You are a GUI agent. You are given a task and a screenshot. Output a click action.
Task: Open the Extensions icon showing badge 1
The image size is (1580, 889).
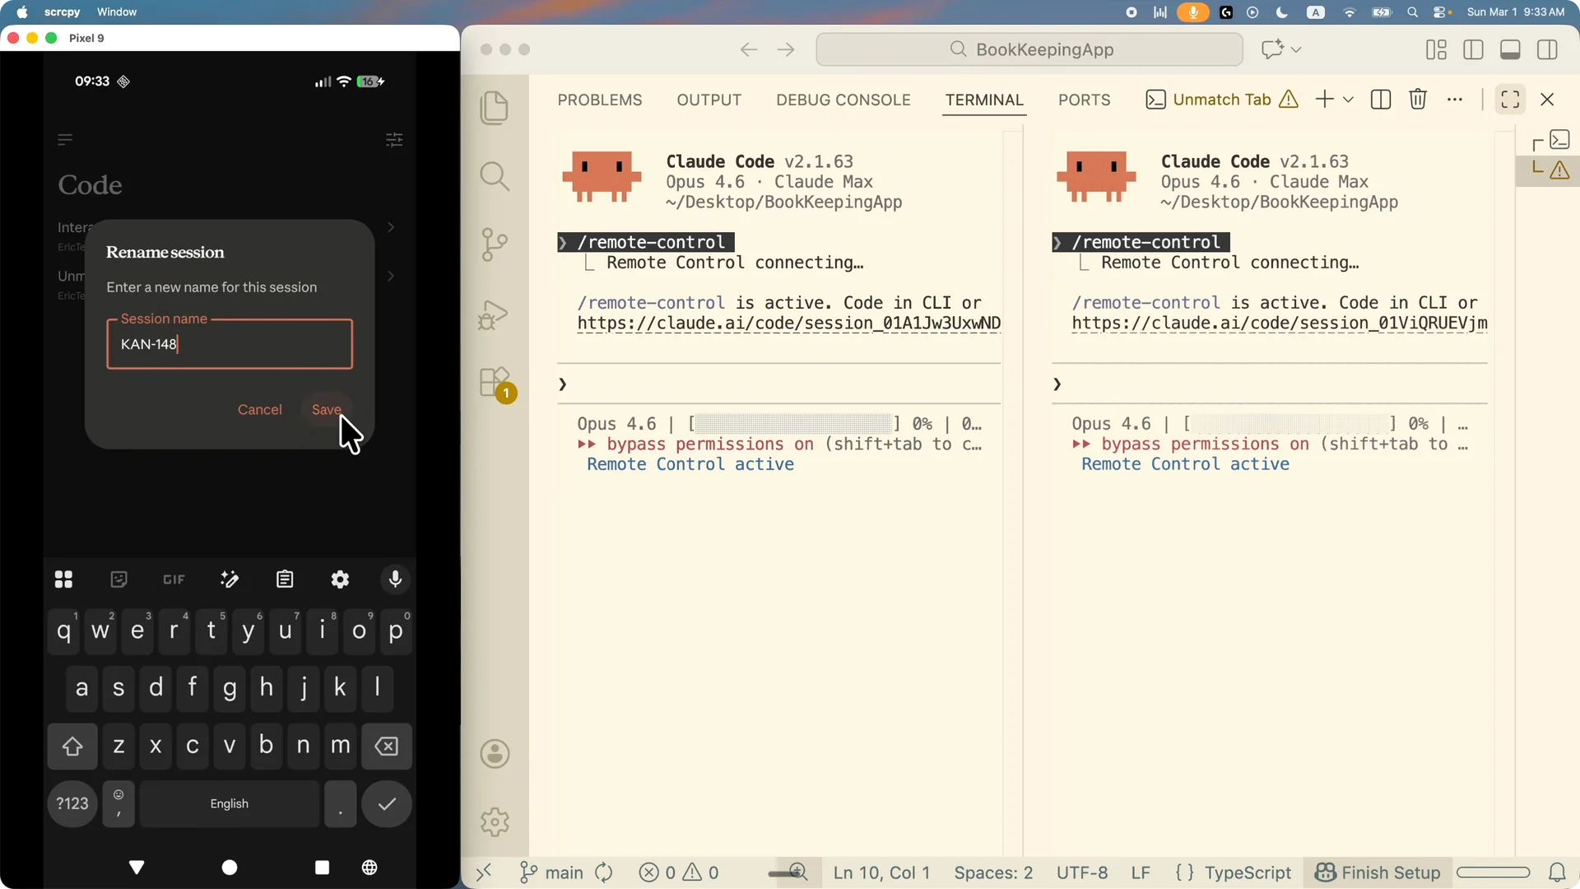[496, 384]
